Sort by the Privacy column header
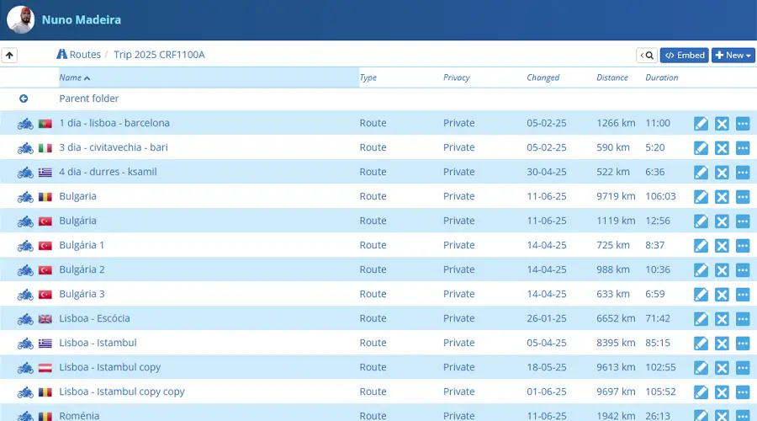 point(456,77)
